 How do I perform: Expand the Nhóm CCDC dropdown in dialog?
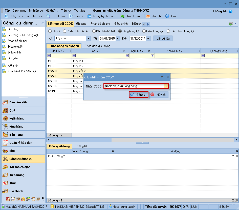coord(166,86)
